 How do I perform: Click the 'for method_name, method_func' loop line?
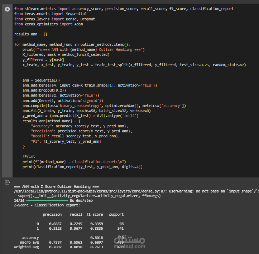[x=72, y=44]
